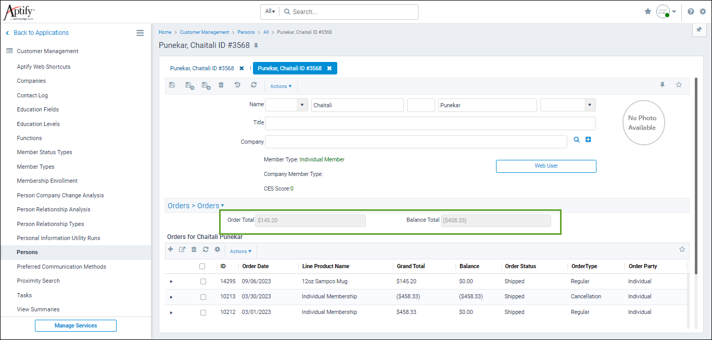This screenshot has height=340, width=712.
Task: Check the box for order 10213
Action: click(203, 297)
